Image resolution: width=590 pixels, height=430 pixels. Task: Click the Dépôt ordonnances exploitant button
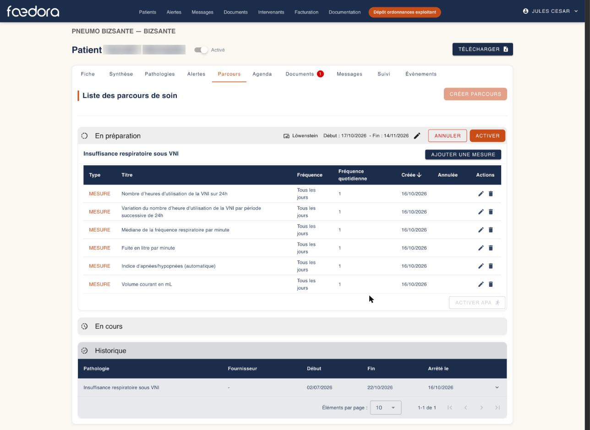pos(404,12)
